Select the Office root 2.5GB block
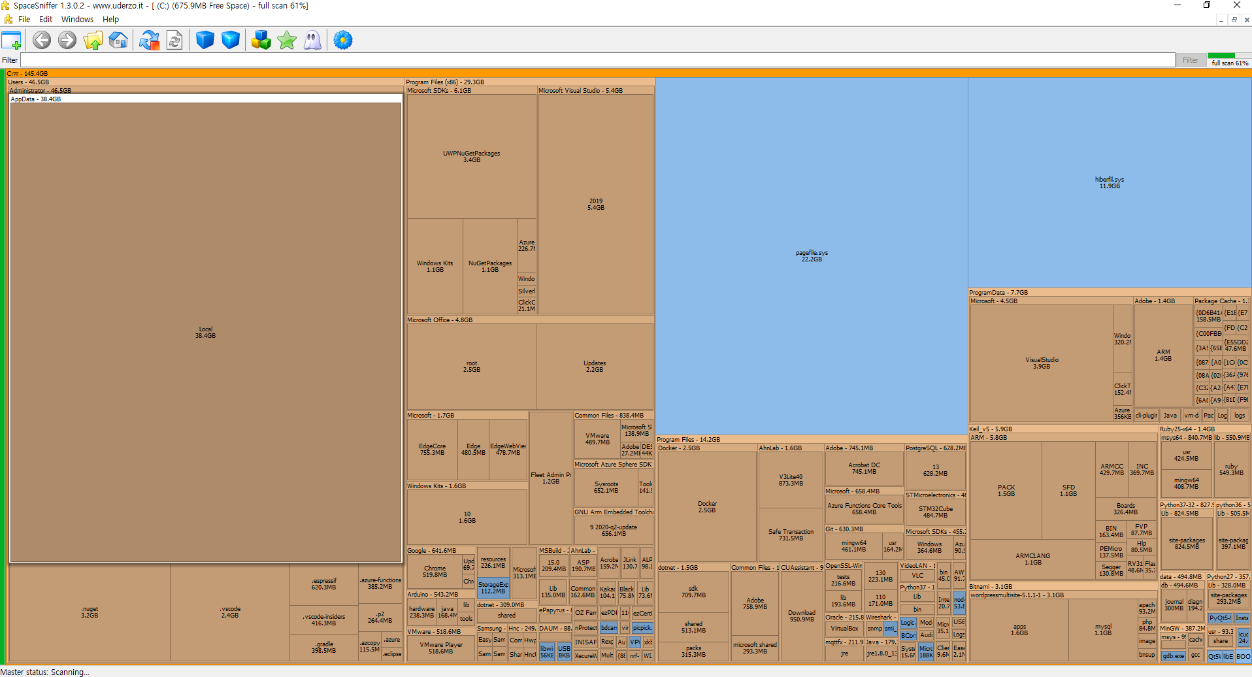Screen dimensions: 1252x677 [472, 367]
